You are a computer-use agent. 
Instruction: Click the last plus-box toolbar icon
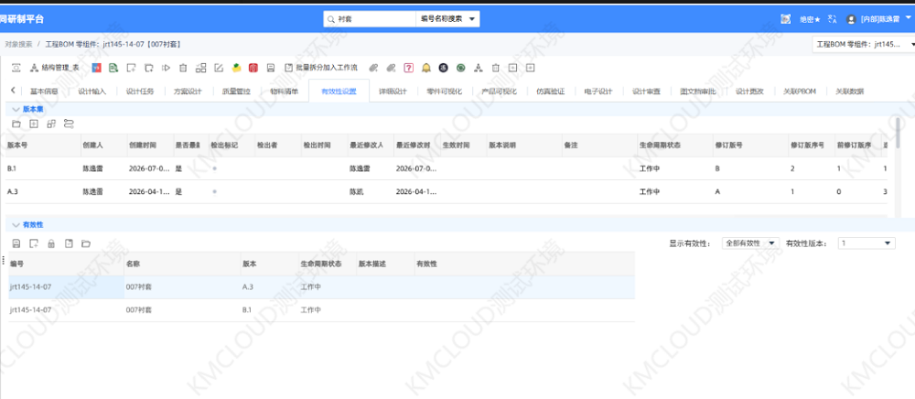530,68
